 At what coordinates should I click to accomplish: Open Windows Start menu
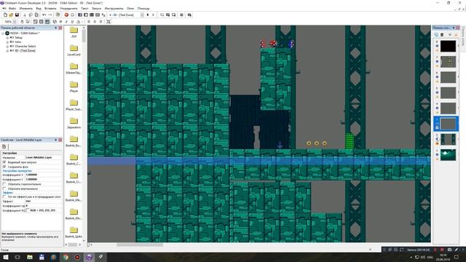(x=5, y=257)
